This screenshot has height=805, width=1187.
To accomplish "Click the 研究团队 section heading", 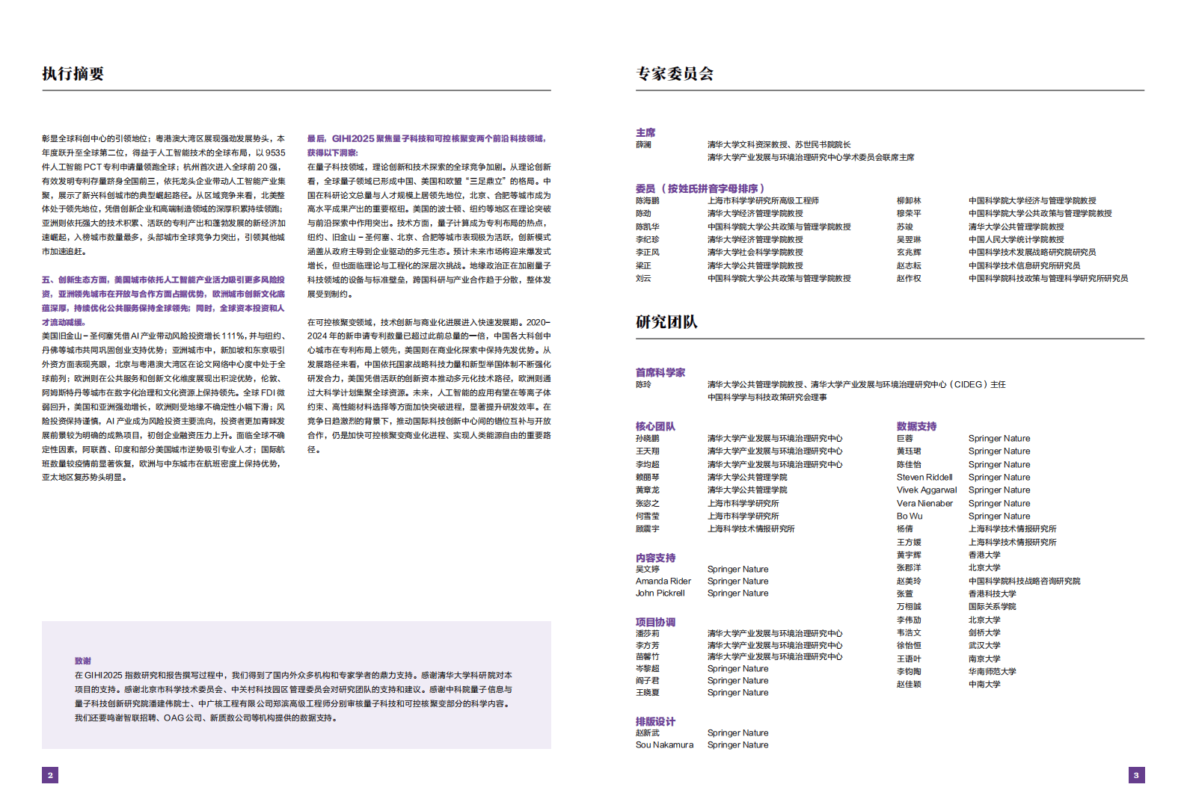I will [x=666, y=321].
